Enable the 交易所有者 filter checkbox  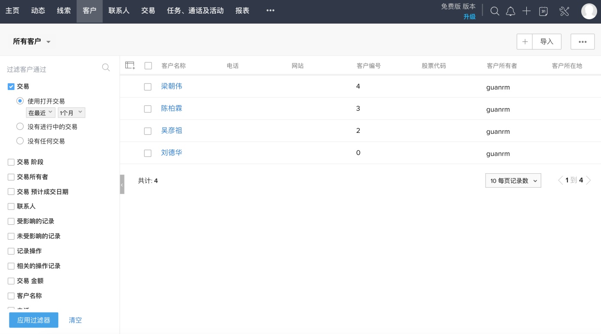coord(11,177)
